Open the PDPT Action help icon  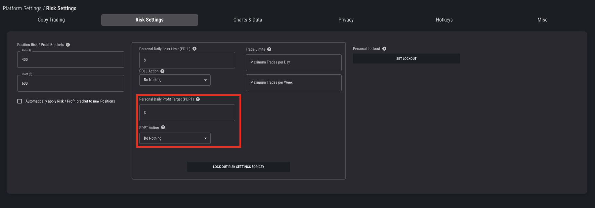pyautogui.click(x=163, y=128)
